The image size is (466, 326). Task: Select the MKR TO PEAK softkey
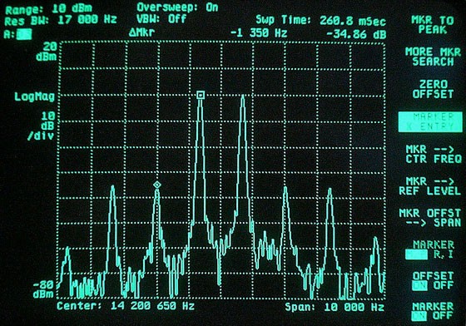(x=433, y=25)
